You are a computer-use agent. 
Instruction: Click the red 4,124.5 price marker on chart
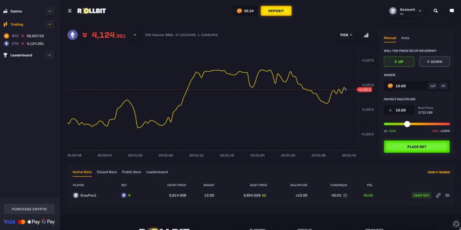point(365,90)
